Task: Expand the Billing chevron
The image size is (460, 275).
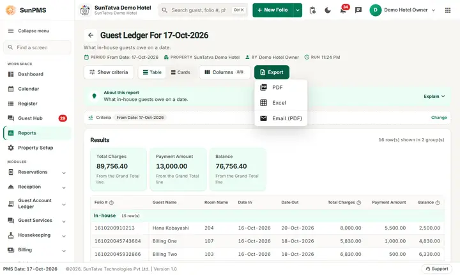Action: (64, 251)
